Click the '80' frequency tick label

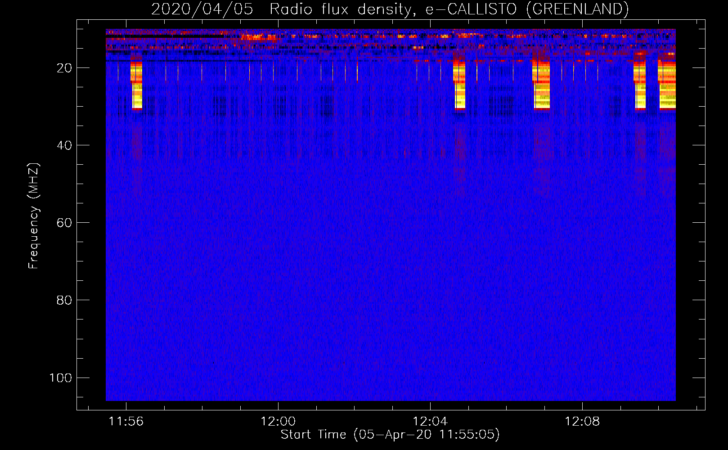[x=64, y=300]
